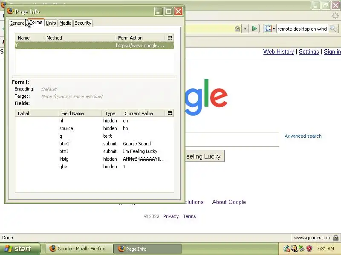Open Google Settings link

pos(309,51)
